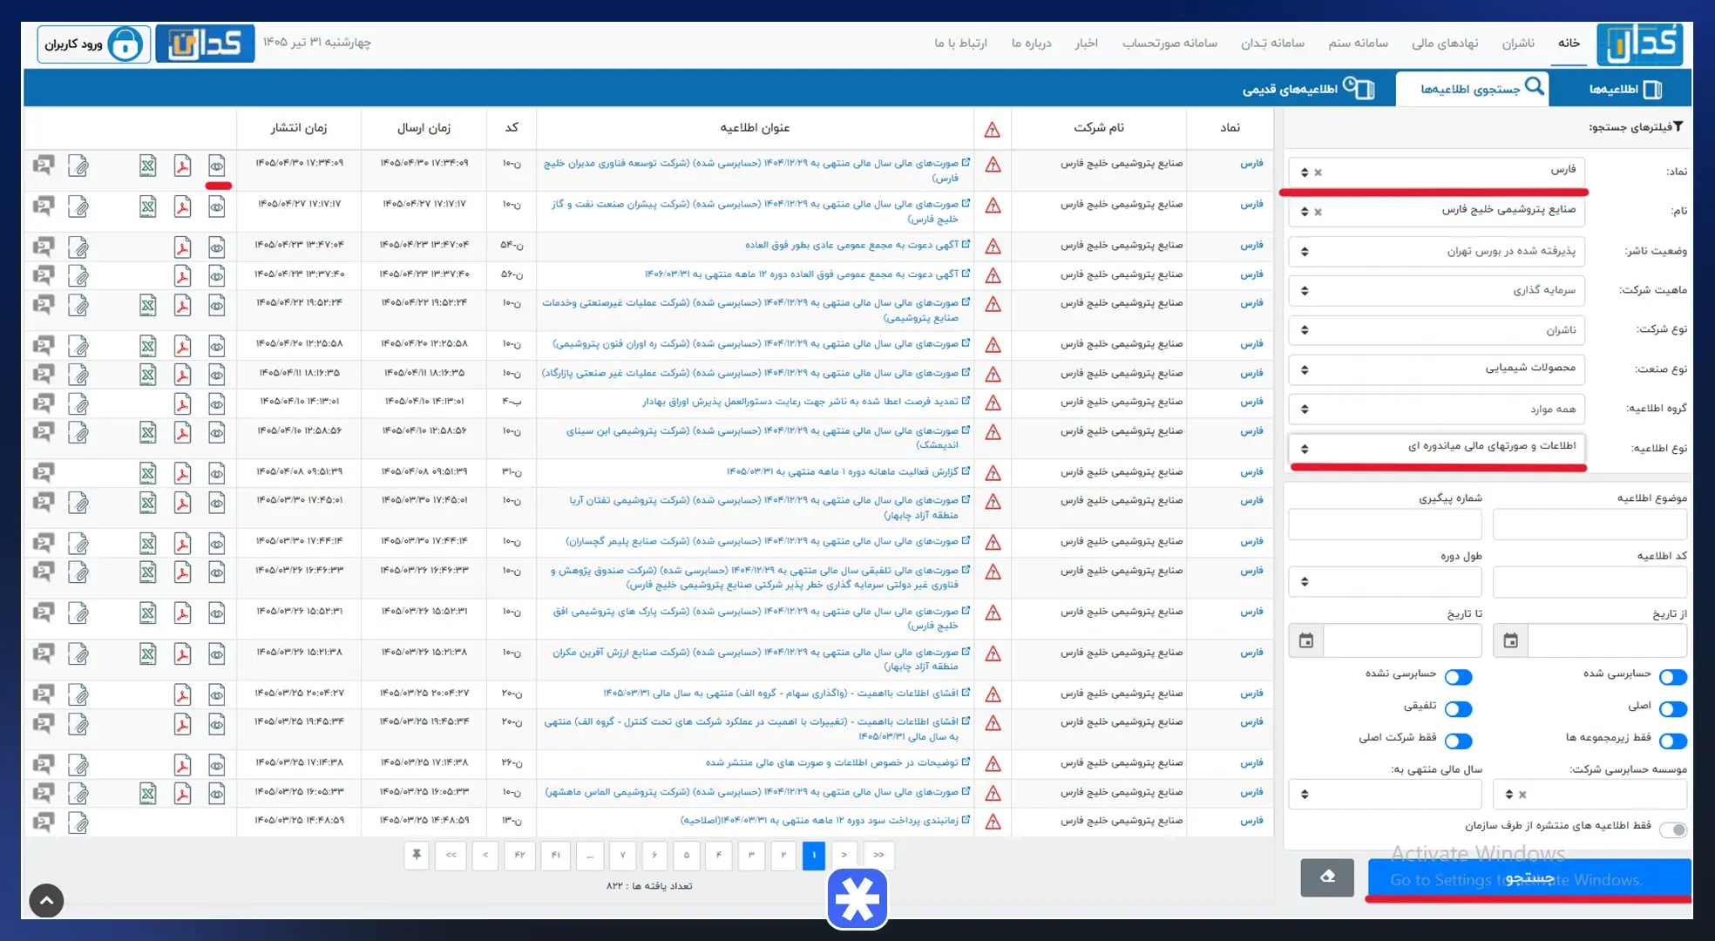Screen dimensions: 1715x941
Task: Open 'سامانه صورتحساب' menu item
Action: pyautogui.click(x=1169, y=43)
